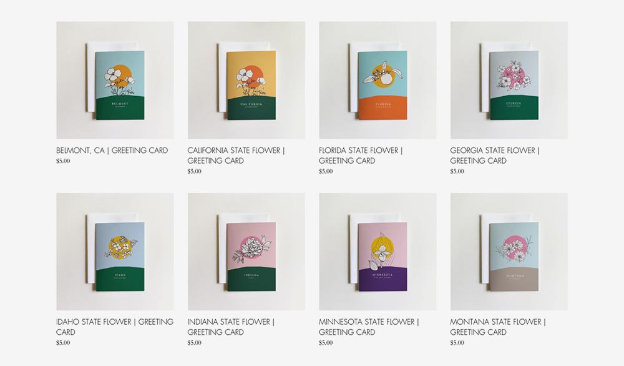Click the Minnesota State Flower | Greeting Card title

pyautogui.click(x=369, y=327)
